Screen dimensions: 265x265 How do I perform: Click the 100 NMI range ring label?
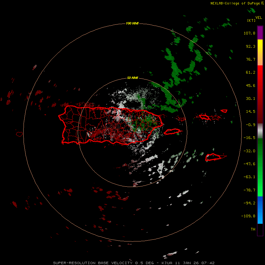132,23
